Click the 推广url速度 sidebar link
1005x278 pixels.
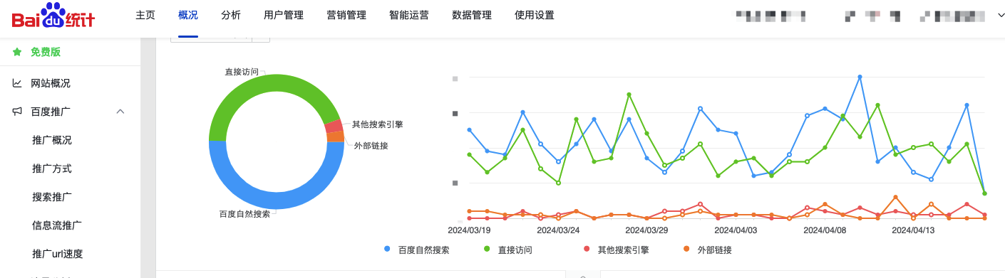click(58, 254)
